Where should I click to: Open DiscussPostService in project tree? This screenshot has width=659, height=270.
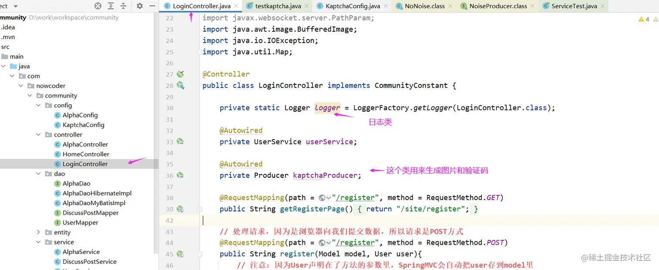click(x=90, y=262)
